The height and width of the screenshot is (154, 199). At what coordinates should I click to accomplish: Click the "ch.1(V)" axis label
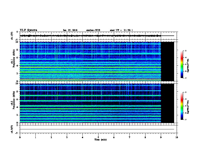[12, 36]
